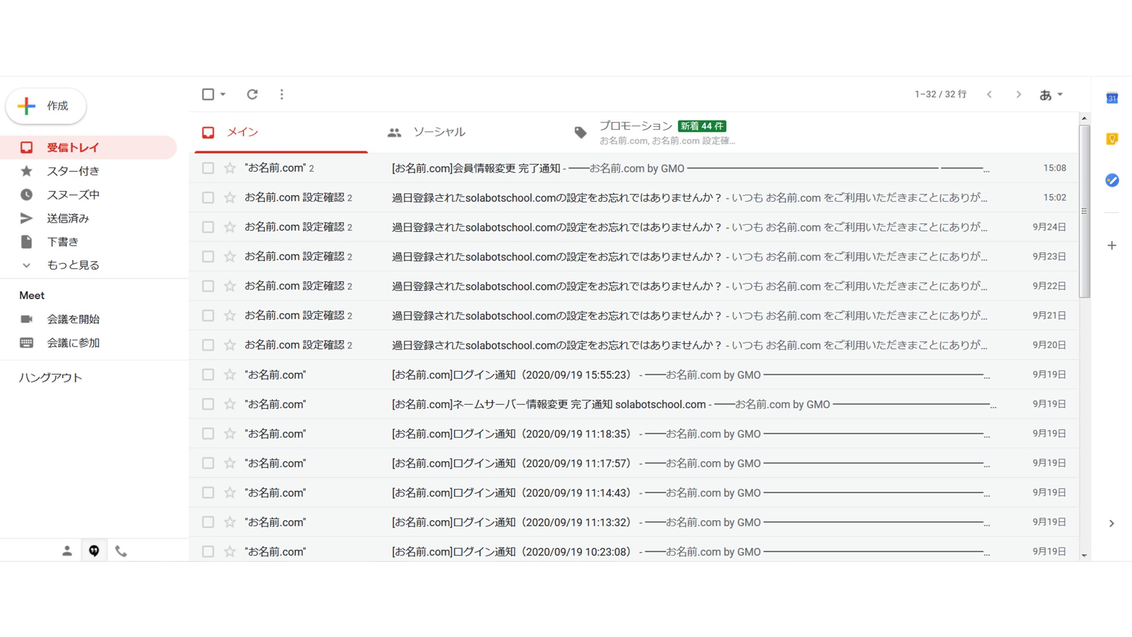The image size is (1132, 637).
Task: Click the hide side panel arrow
Action: (1111, 524)
